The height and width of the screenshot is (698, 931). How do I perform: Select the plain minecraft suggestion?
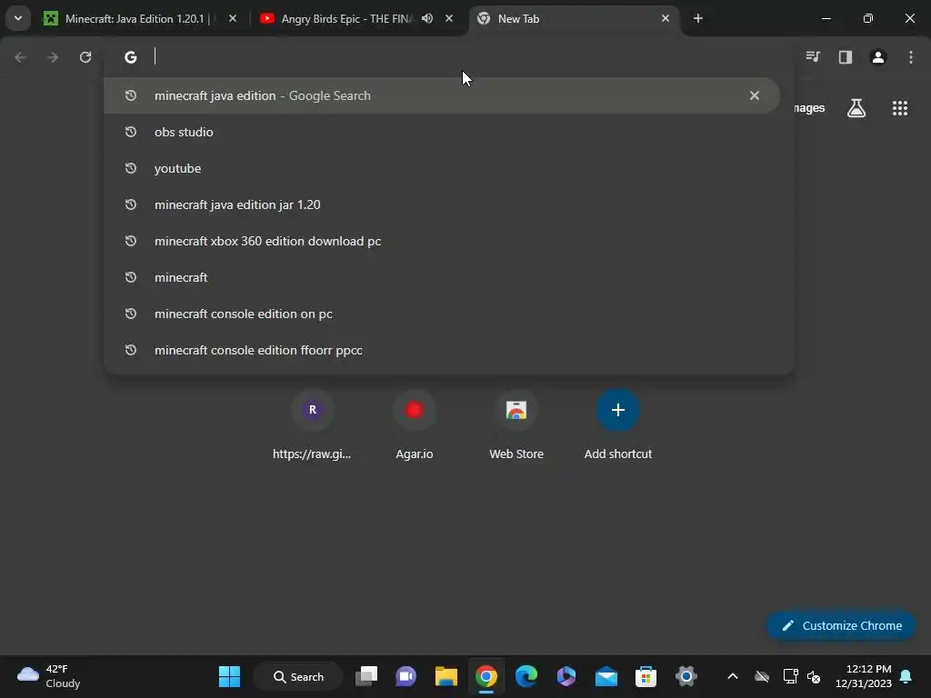click(441, 277)
